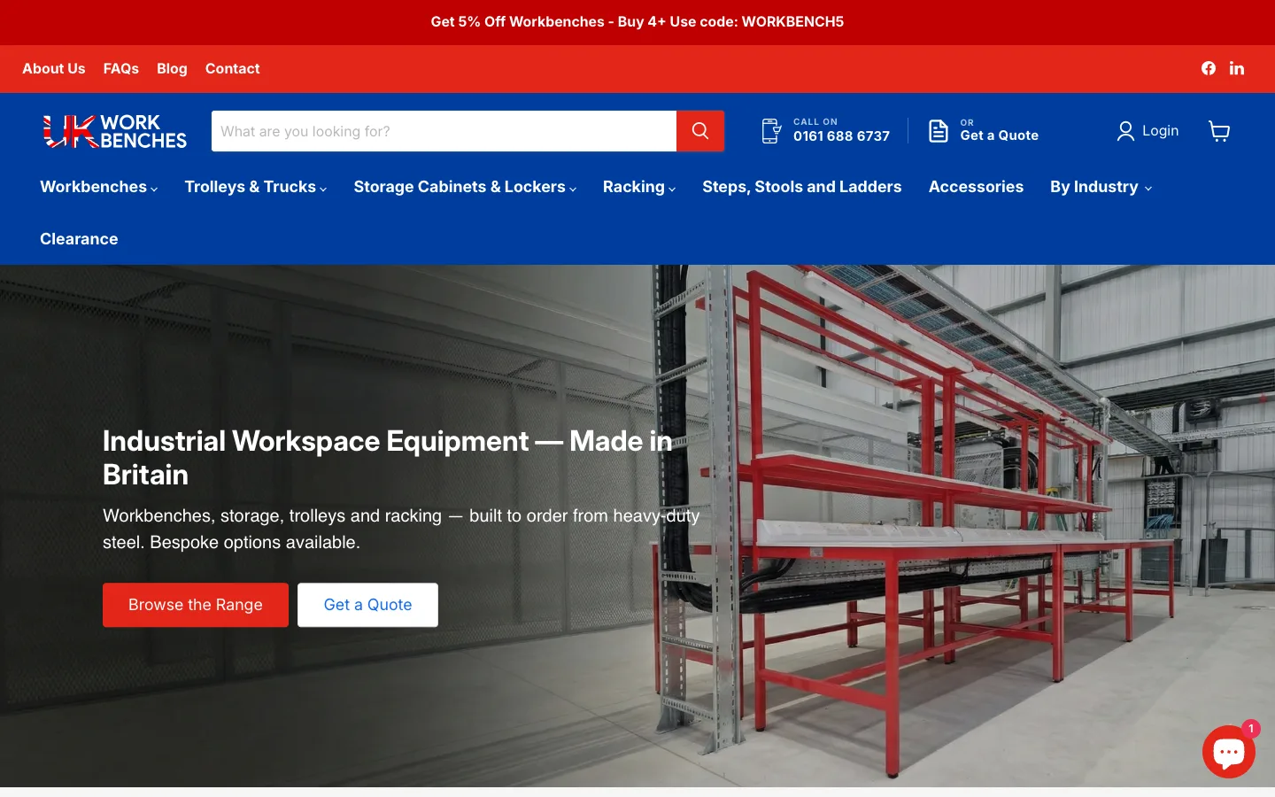Expand the Workbenches dropdown menu

99,187
